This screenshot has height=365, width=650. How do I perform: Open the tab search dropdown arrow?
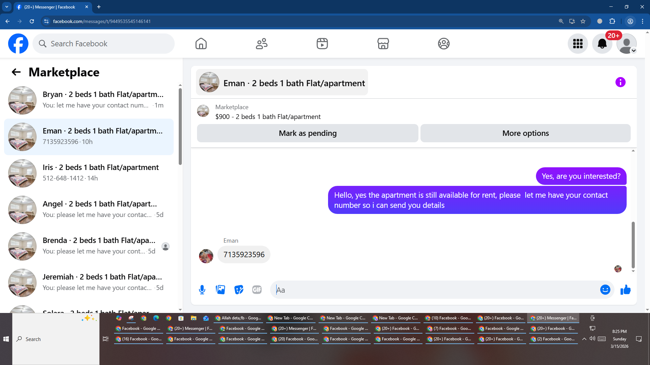point(7,7)
